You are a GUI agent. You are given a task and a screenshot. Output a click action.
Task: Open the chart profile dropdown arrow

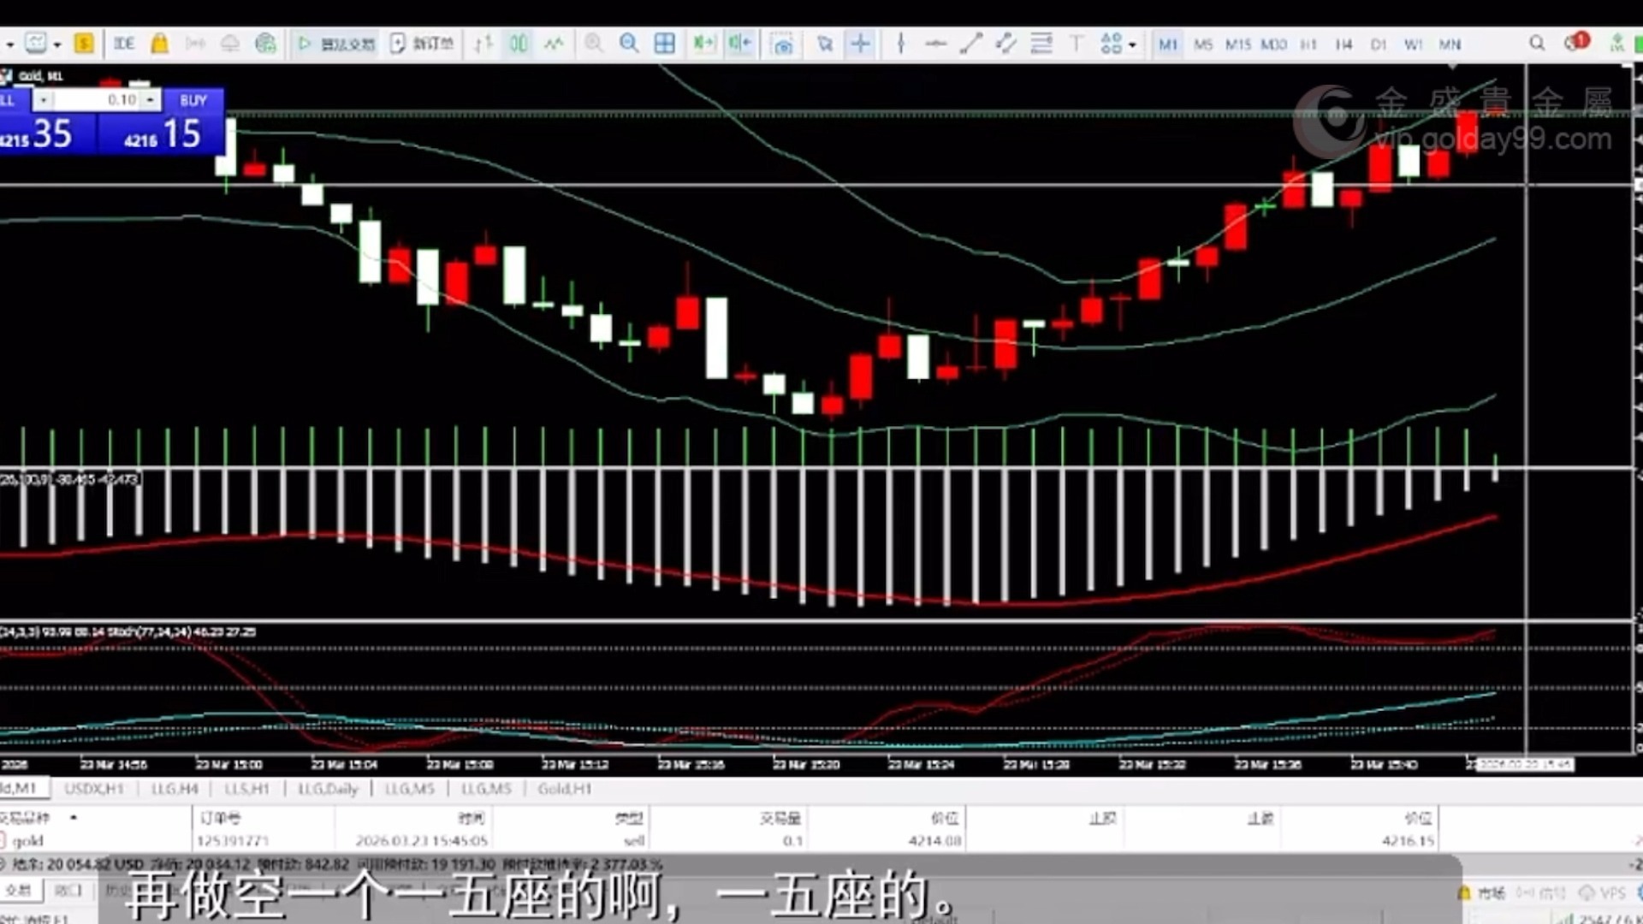click(x=57, y=44)
